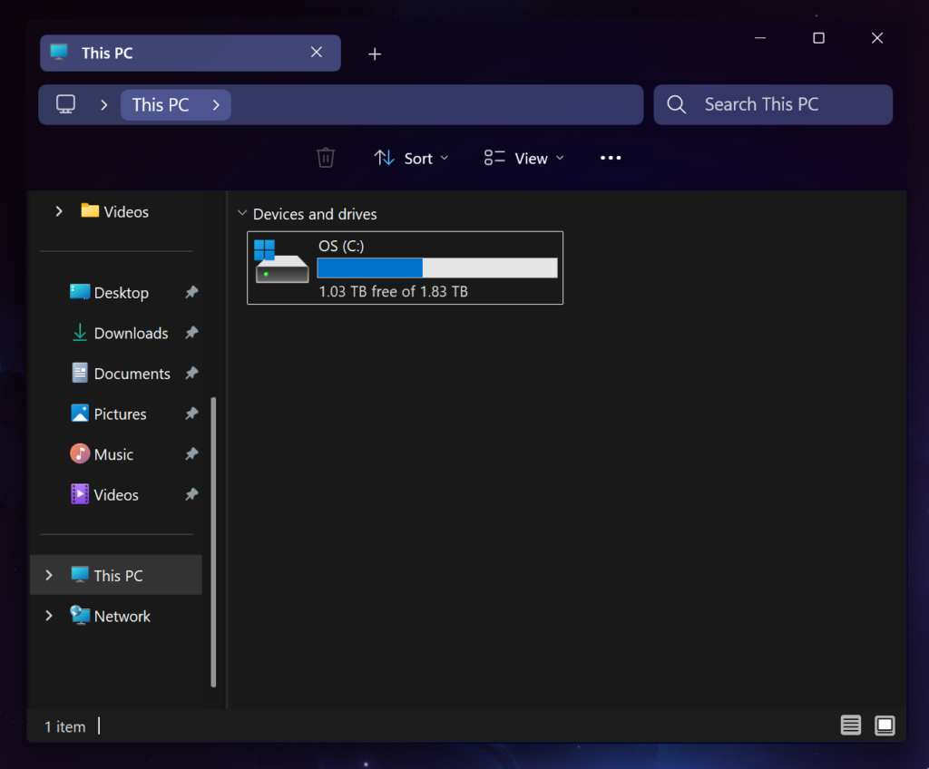
Task: Open pinned Pictures in sidebar
Action: point(109,414)
